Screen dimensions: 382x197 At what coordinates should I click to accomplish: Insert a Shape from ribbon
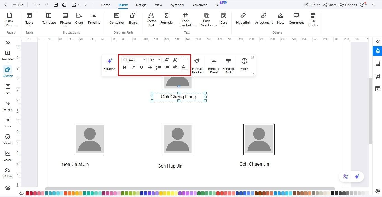[133, 19]
